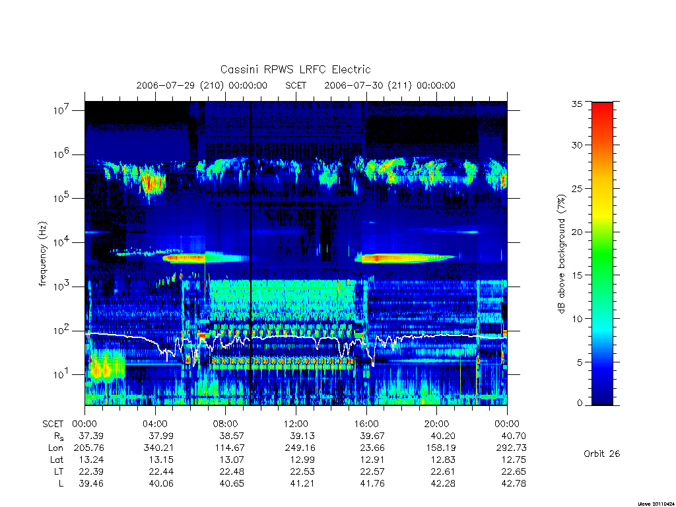Image resolution: width=676 pixels, height=507 pixels.
Task: Click the Lon value '292.73'
Action: pyautogui.click(x=512, y=448)
